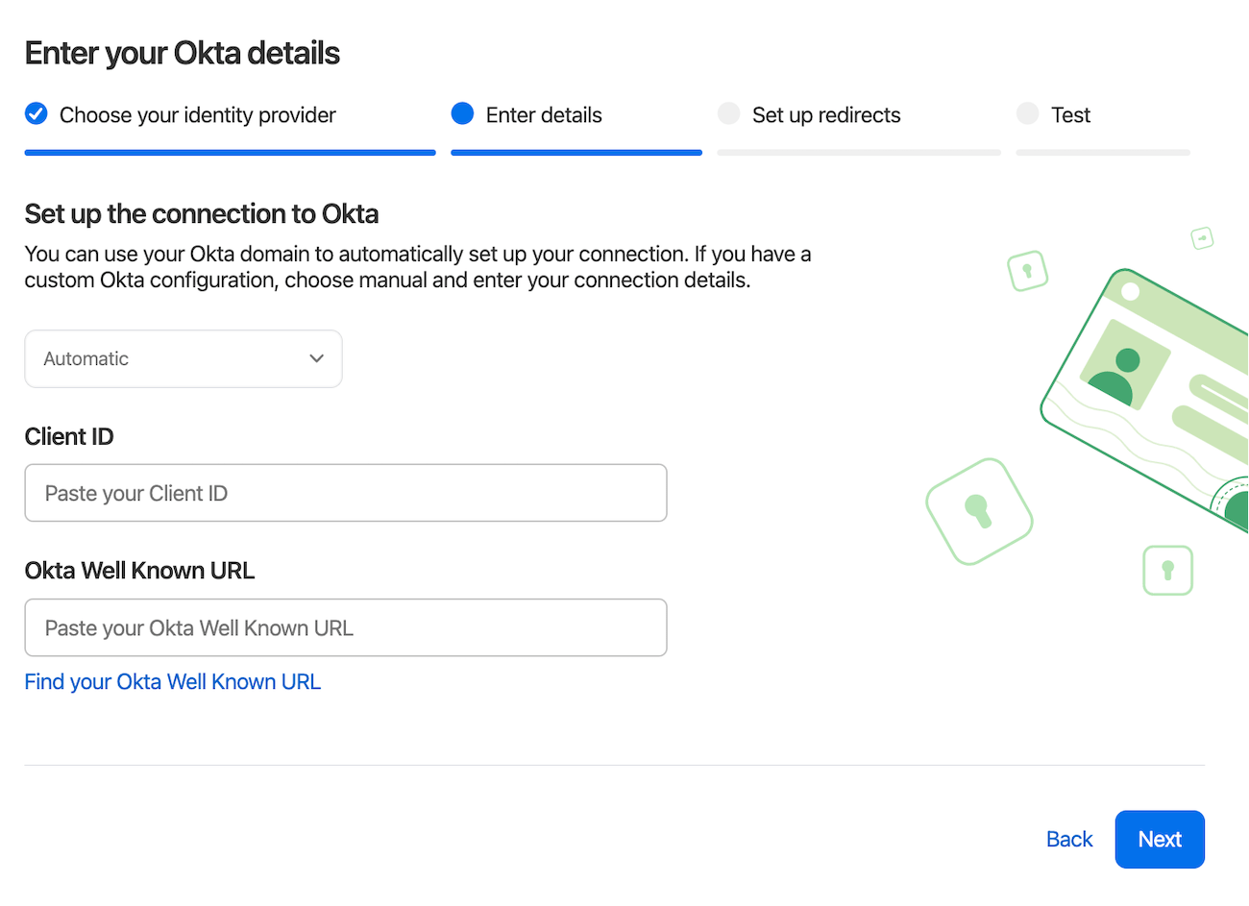Focus the Okta Well Known URL input box

(x=346, y=626)
